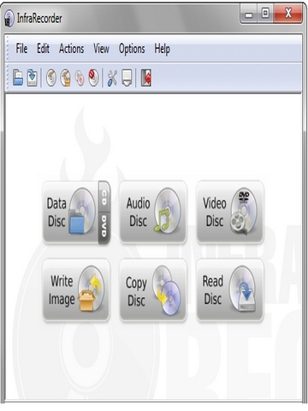Click the Read Disc button
The width and height of the screenshot is (308, 411).
(x=230, y=290)
